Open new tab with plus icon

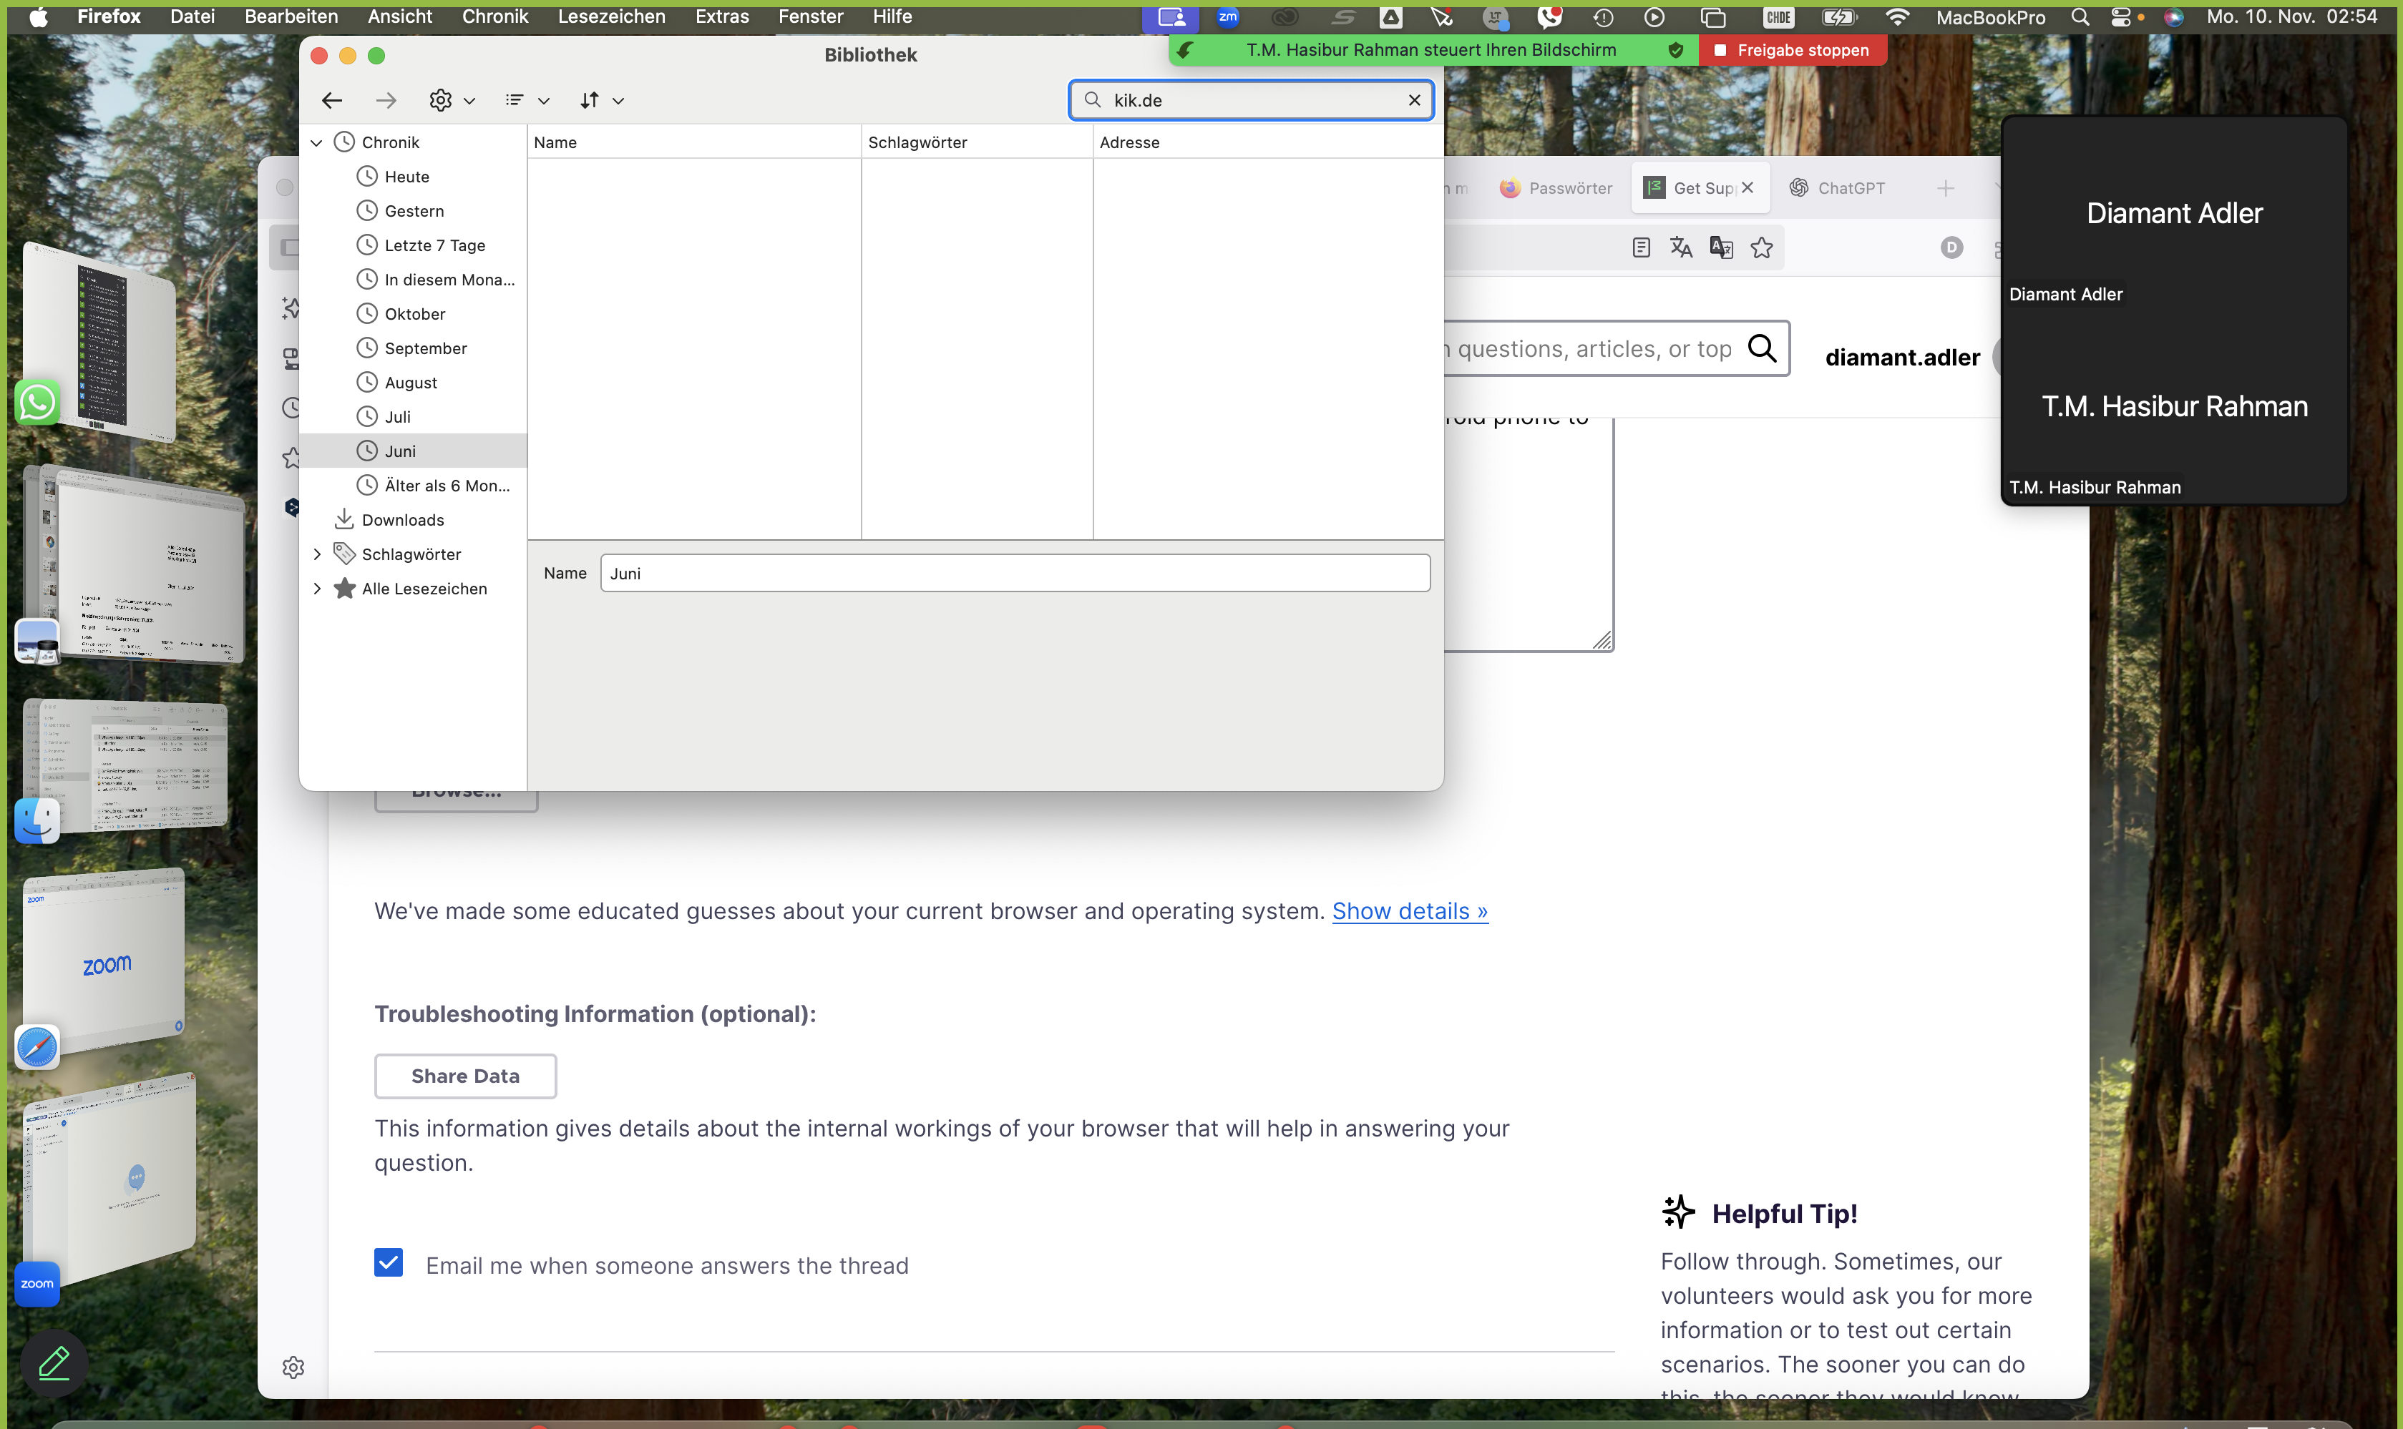(x=1945, y=188)
